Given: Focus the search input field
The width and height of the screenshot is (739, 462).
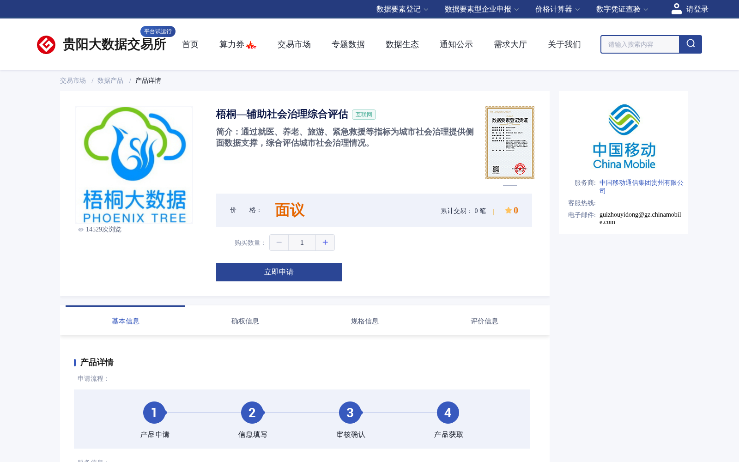Looking at the screenshot, I should pyautogui.click(x=640, y=44).
